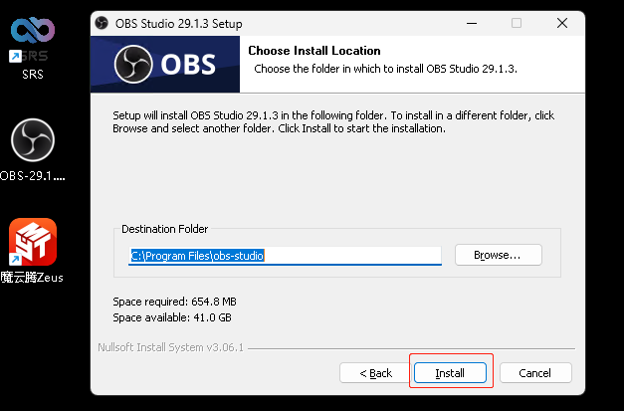This screenshot has width=624, height=411.
Task: Click the "Space available: 41.0 GB" text
Action: coord(173,317)
